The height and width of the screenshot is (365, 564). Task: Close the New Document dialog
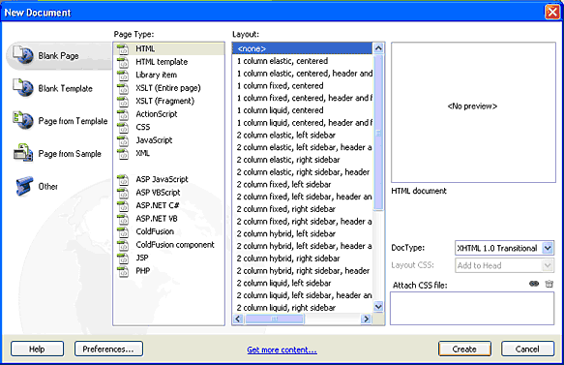coord(552,12)
